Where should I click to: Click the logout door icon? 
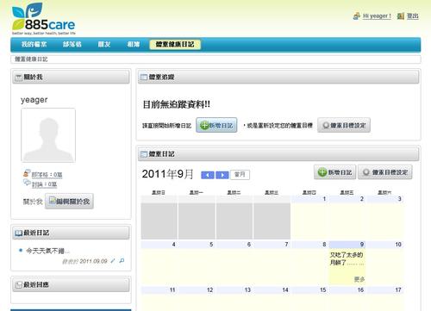click(x=401, y=16)
